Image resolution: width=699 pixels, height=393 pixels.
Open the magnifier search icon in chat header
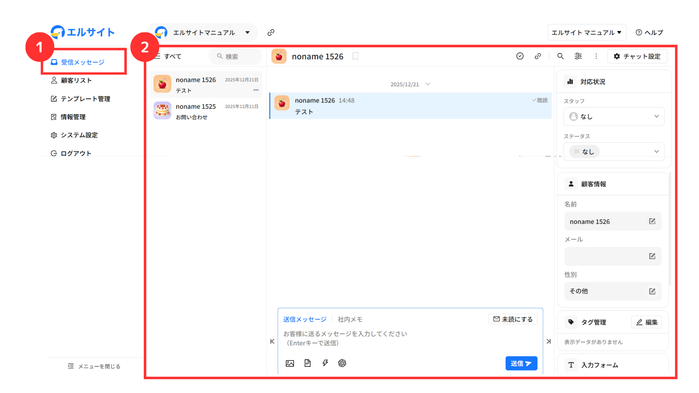tap(561, 56)
